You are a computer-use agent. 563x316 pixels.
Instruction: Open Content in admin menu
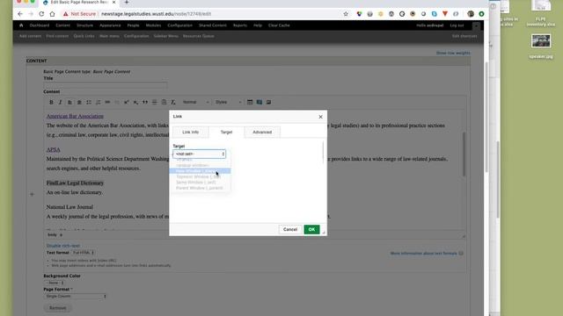pos(62,25)
